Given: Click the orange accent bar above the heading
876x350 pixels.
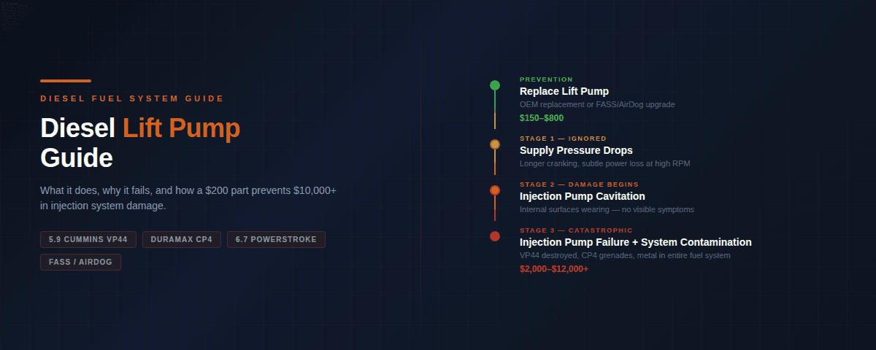Looking at the screenshot, I should (66, 81).
